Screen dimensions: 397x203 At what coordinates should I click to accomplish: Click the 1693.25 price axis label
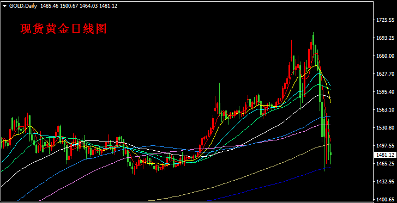[x=386, y=38]
